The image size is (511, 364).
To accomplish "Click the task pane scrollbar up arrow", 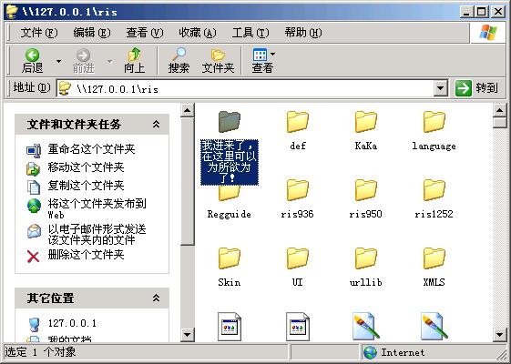I will click(x=187, y=111).
